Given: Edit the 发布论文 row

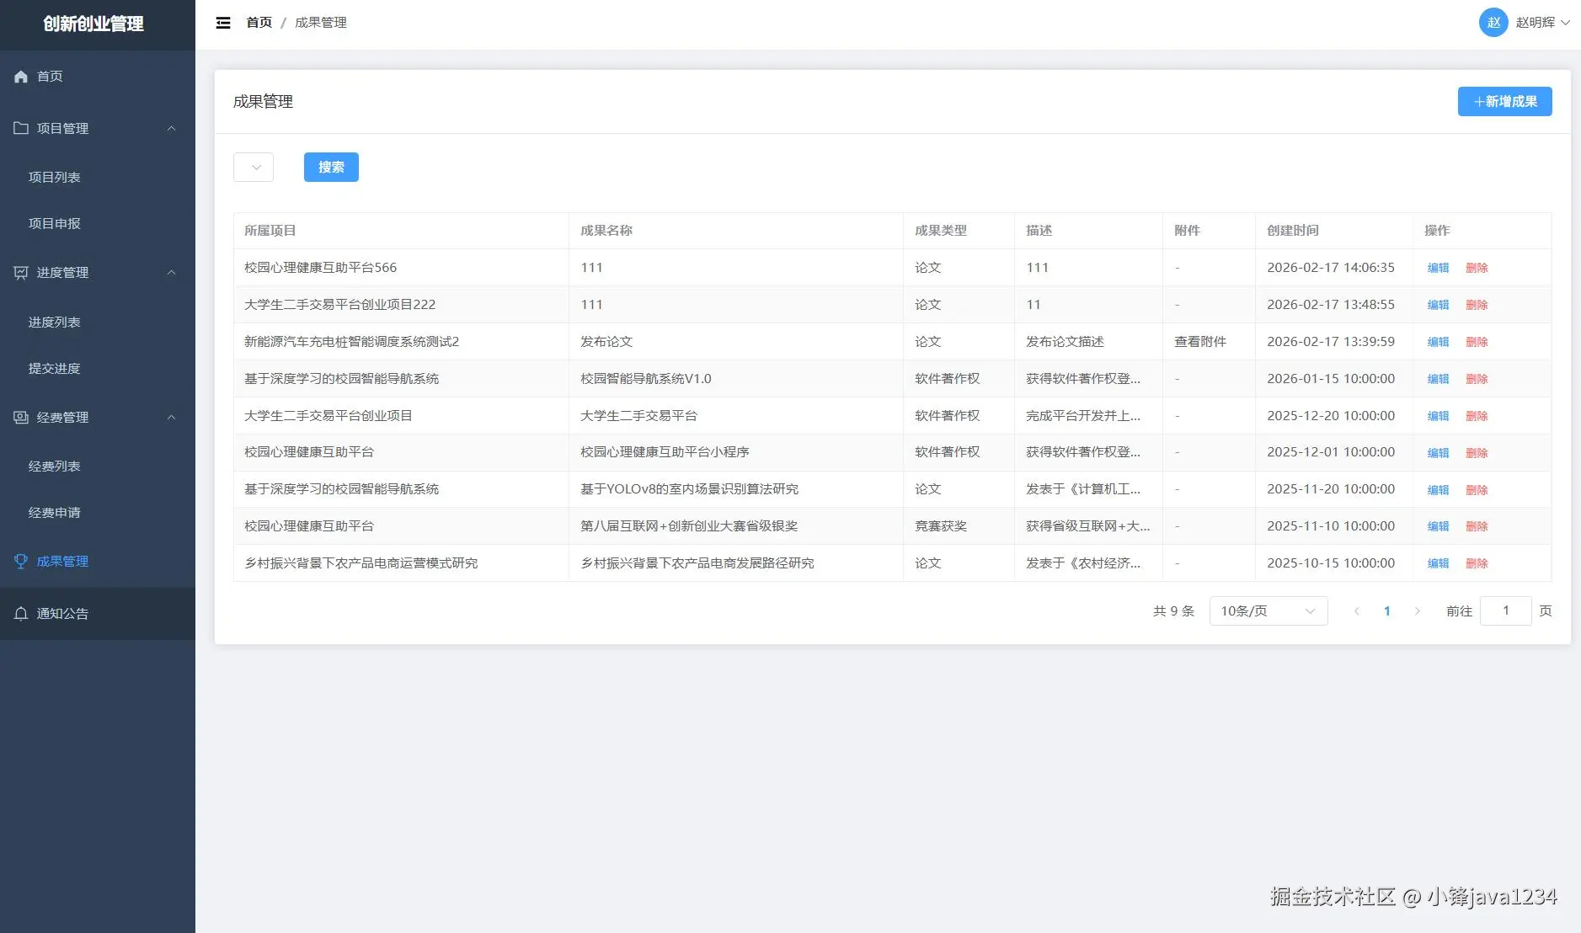Looking at the screenshot, I should (x=1438, y=342).
